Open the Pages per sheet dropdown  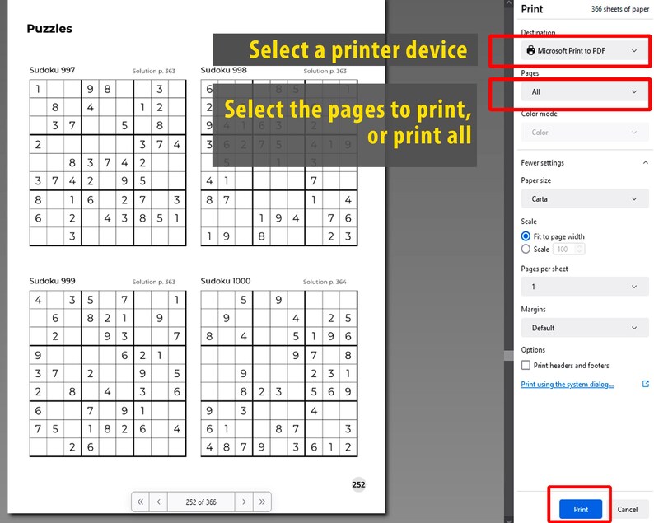point(584,287)
